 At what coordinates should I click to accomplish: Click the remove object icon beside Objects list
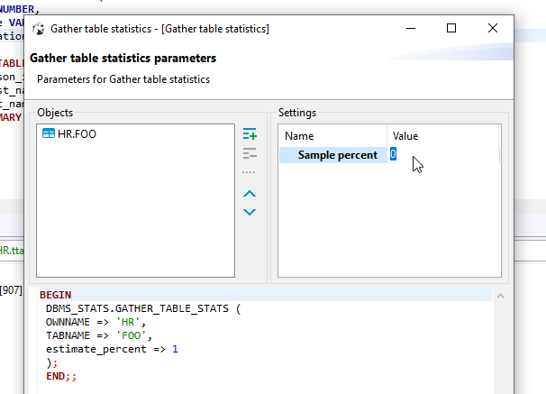pyautogui.click(x=250, y=153)
